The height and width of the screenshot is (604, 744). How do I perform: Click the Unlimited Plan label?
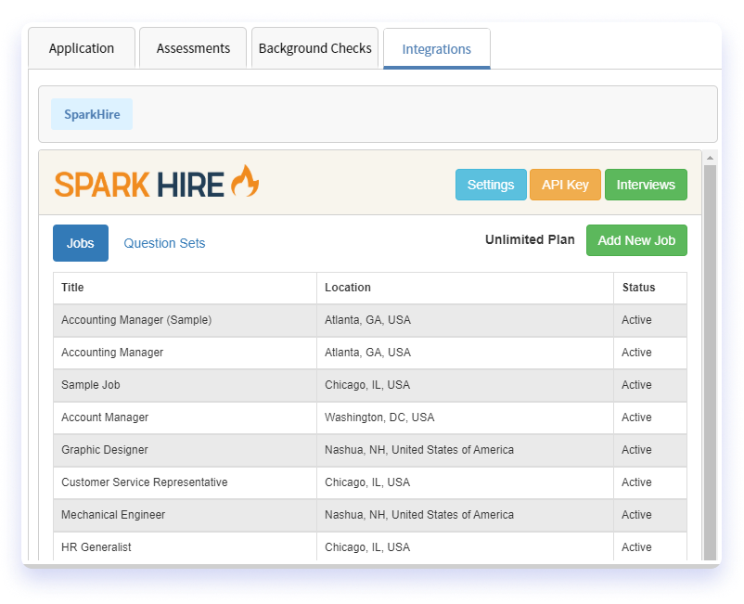[530, 239]
